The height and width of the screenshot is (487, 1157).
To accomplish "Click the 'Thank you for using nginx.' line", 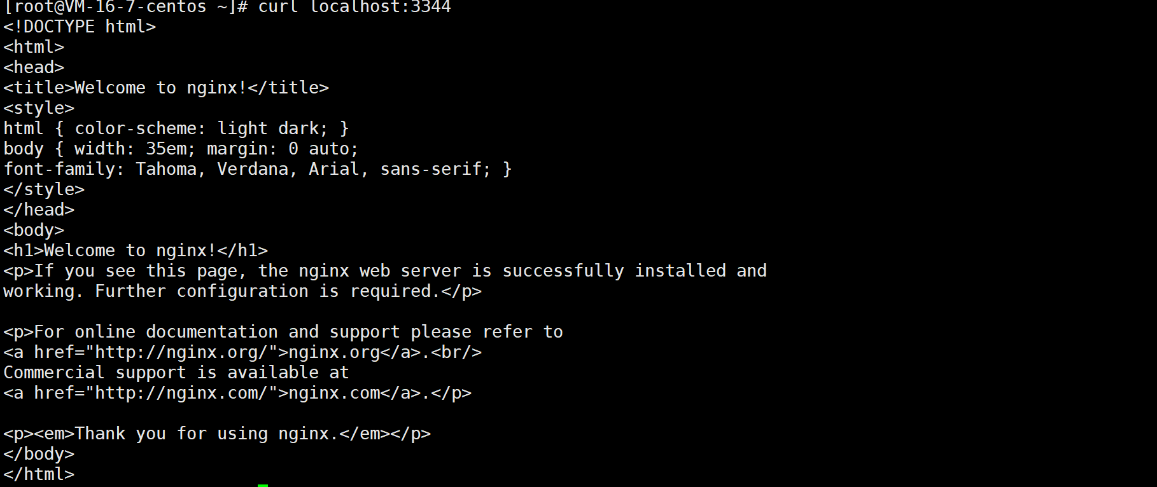I will pos(217,434).
